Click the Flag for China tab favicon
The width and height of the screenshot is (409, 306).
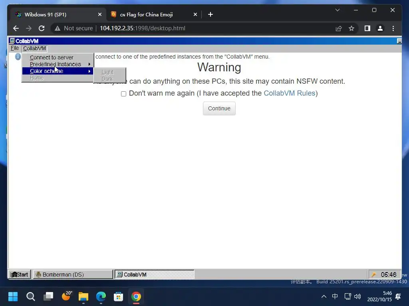coord(113,14)
